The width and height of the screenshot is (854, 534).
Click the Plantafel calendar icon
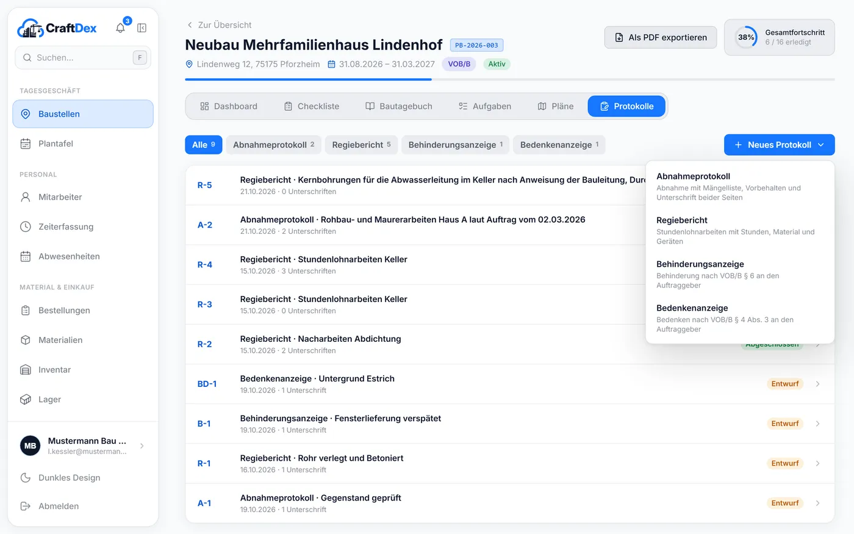coord(26,144)
